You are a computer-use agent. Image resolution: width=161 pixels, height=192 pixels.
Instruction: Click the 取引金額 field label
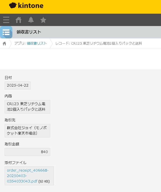click(12, 144)
